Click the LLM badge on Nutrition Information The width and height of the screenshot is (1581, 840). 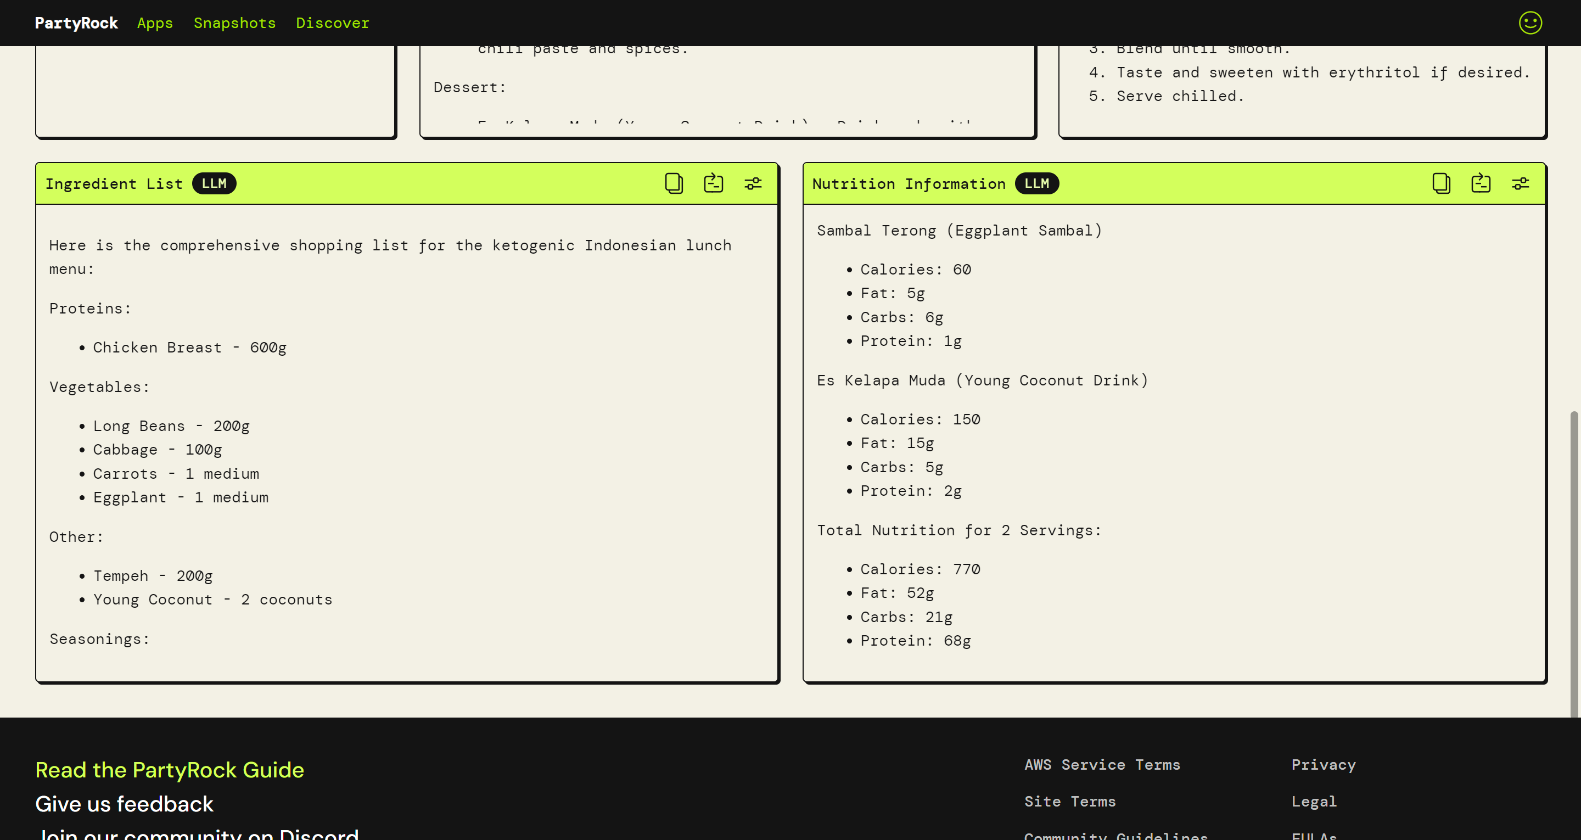(x=1036, y=183)
